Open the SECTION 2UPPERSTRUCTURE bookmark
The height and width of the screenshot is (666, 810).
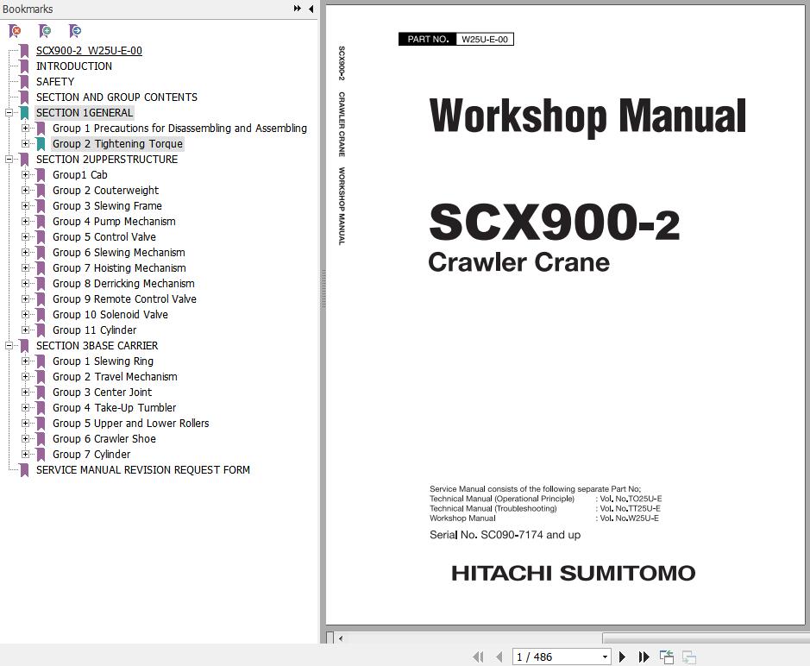point(107,159)
